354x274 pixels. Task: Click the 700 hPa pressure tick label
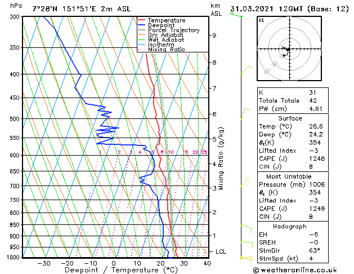15,186
